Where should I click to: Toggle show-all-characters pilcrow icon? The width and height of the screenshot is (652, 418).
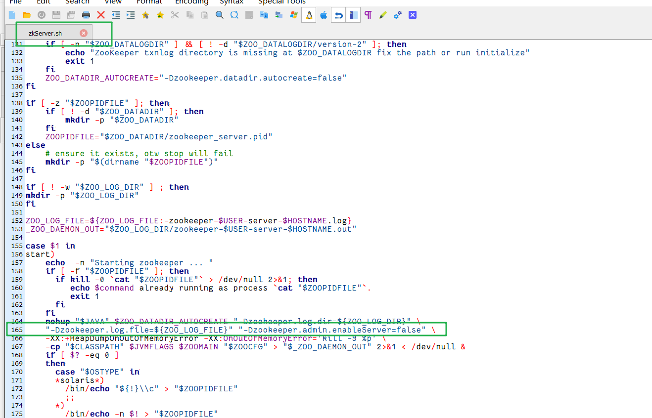(368, 15)
